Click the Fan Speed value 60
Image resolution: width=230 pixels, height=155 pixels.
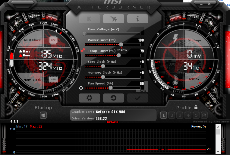tap(142, 84)
